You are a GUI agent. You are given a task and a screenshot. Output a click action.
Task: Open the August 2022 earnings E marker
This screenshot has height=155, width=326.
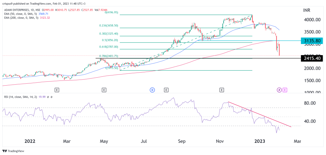point(166,90)
